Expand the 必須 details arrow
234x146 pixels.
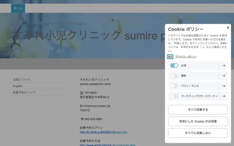pyautogui.click(x=223, y=65)
